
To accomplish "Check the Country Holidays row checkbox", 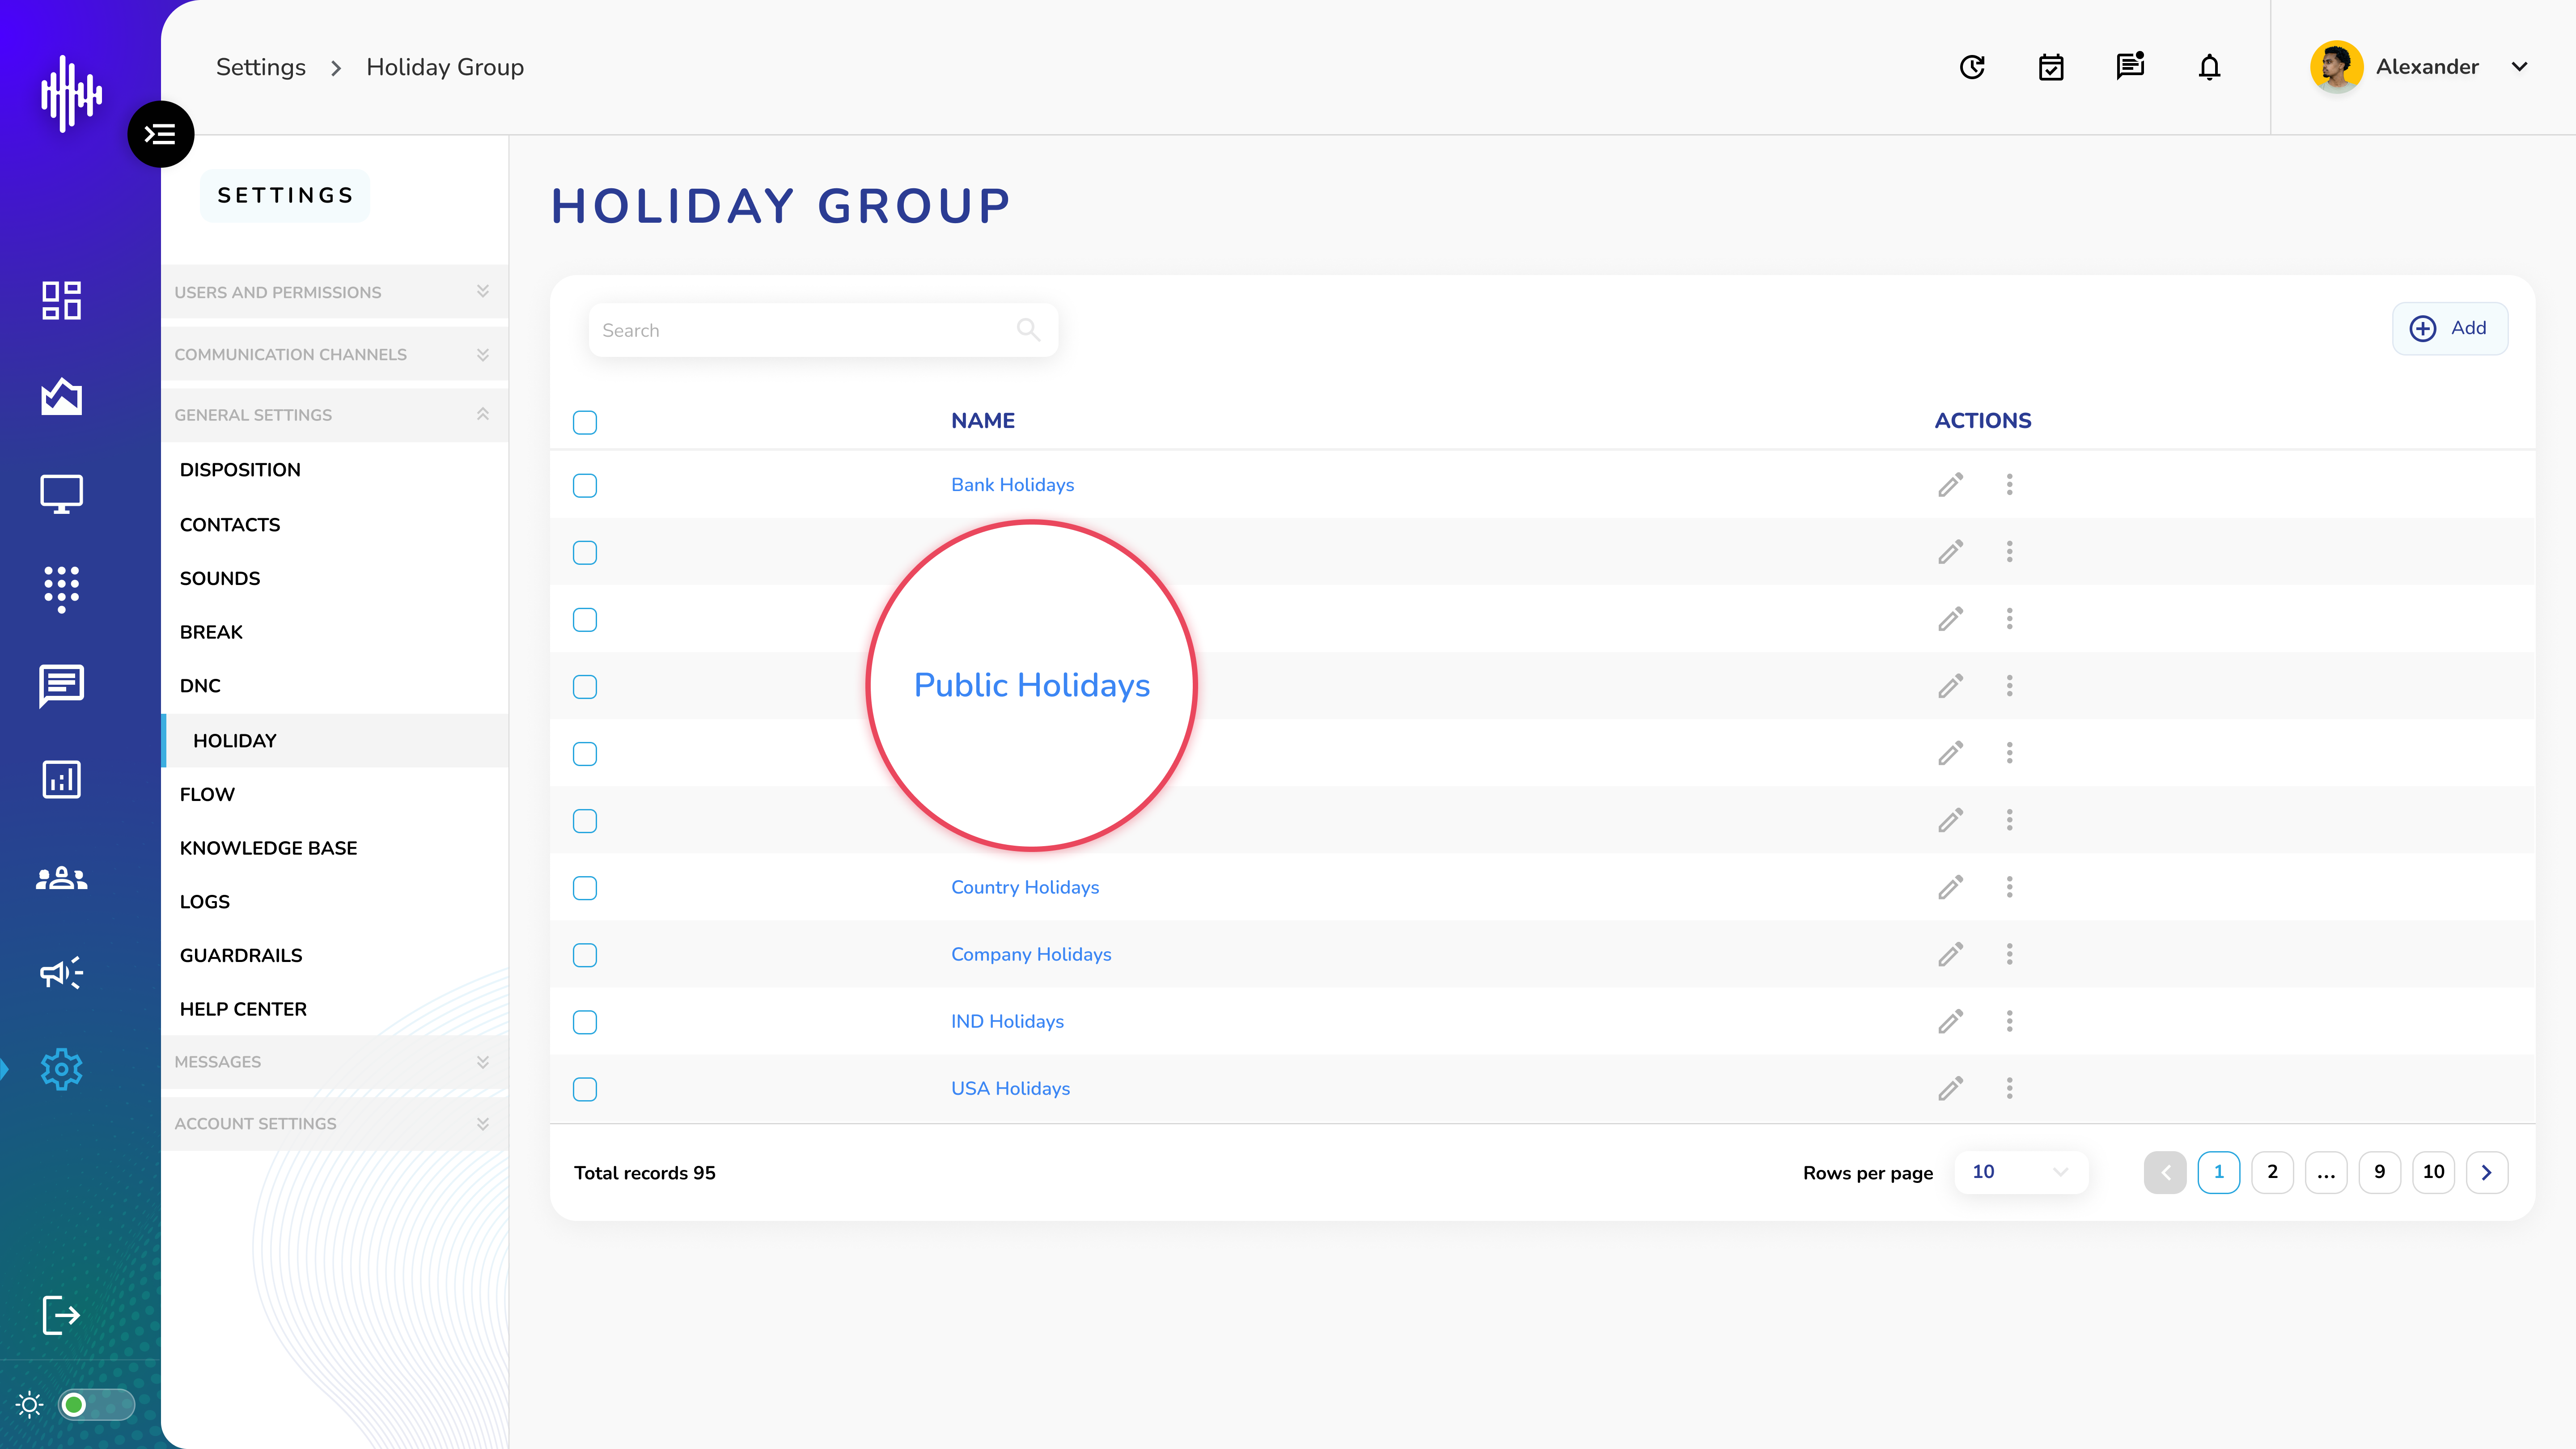I will coord(585,888).
